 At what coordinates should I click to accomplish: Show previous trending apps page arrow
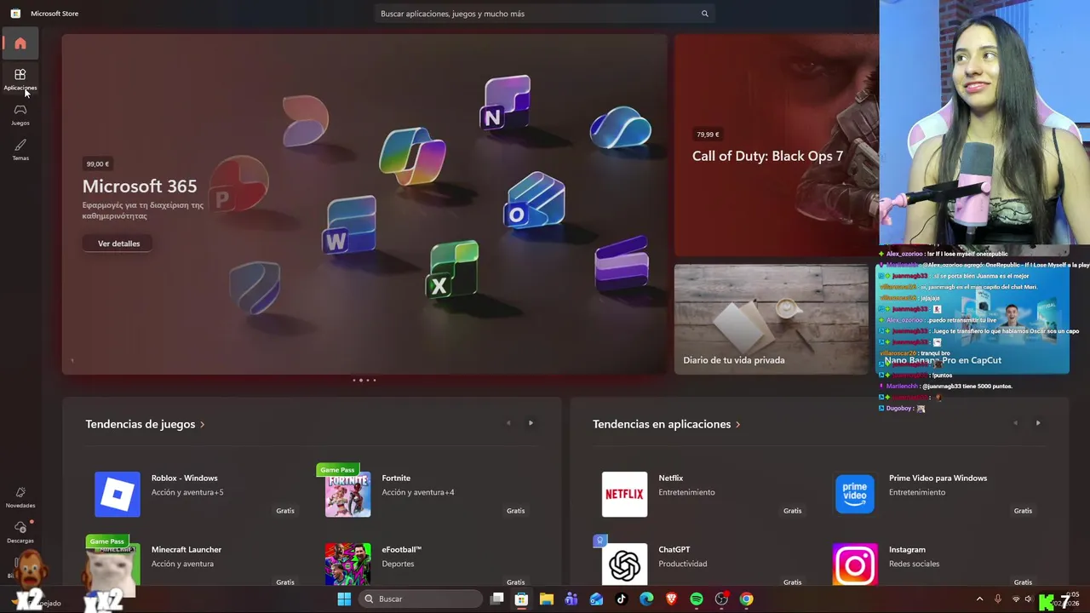(x=1015, y=423)
